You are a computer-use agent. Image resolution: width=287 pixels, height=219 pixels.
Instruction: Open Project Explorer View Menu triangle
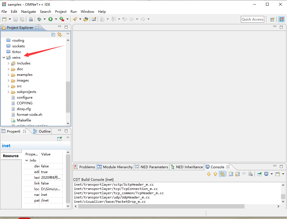coord(68,34)
